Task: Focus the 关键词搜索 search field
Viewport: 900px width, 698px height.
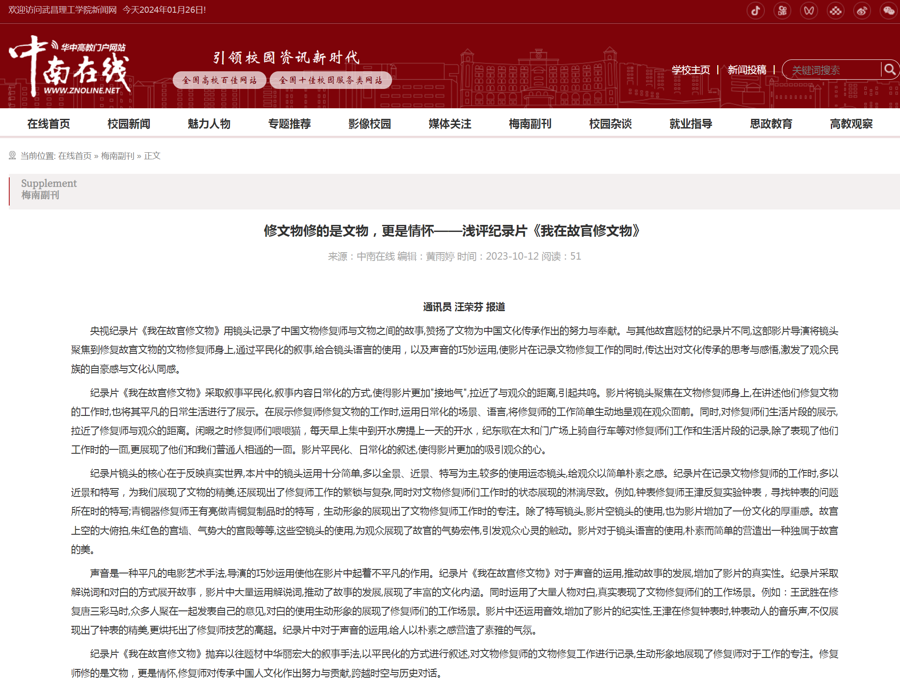Action: [x=832, y=70]
